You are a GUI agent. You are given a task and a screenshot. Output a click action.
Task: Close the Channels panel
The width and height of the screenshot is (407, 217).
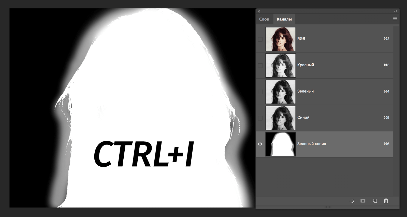(259, 11)
